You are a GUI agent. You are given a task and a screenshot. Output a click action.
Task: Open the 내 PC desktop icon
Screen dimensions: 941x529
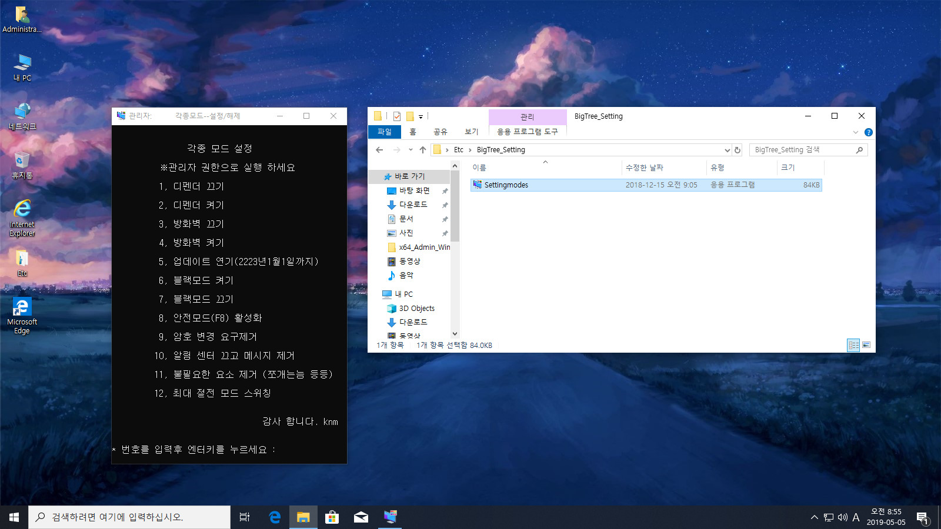pyautogui.click(x=22, y=68)
